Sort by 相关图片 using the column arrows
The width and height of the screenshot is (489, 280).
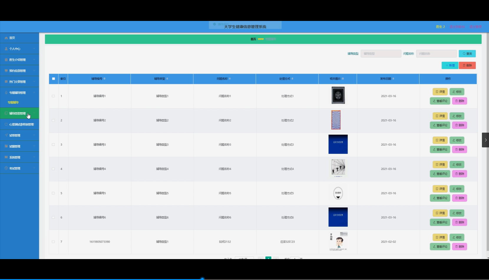tap(343, 79)
